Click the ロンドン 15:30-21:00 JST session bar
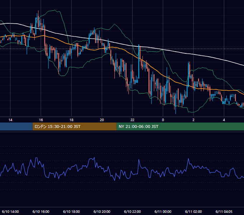The image size is (244, 215). (74, 126)
